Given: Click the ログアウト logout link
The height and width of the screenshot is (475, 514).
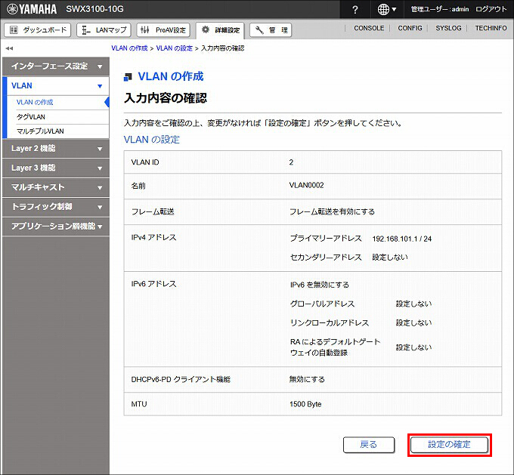Looking at the screenshot, I should click(491, 9).
